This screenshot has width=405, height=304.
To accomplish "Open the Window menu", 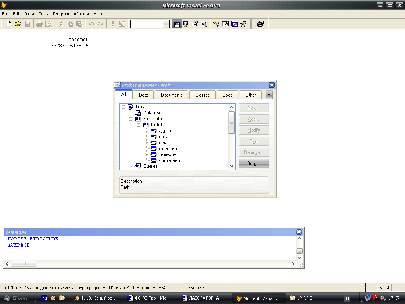I will coord(81,14).
